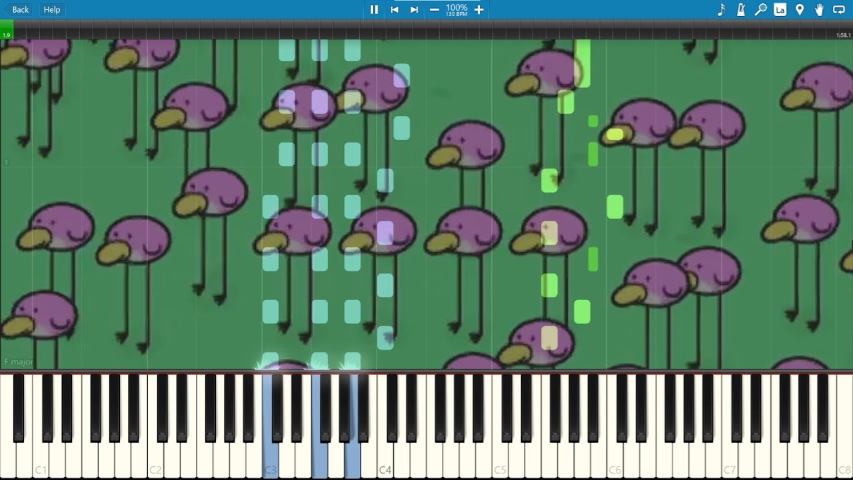This screenshot has width=853, height=480.
Task: Jump to the previous section
Action: 395,9
